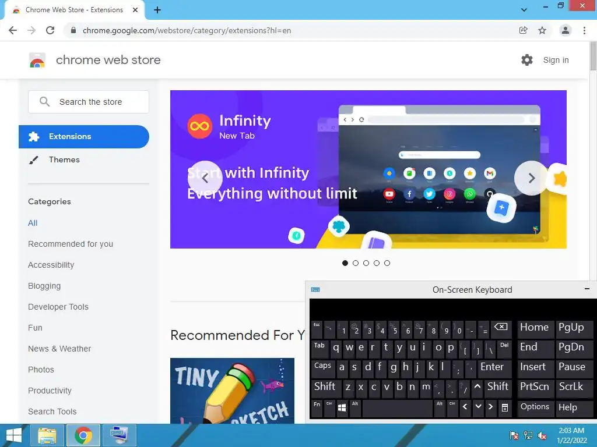
Task: Tap the right arrow key on the on-screen keyboard
Action: [x=491, y=407]
